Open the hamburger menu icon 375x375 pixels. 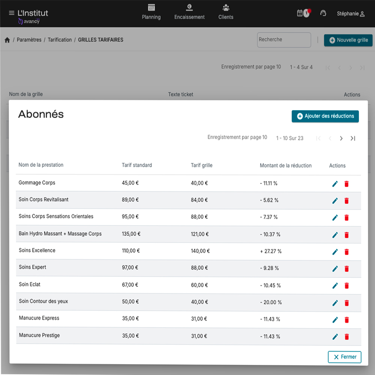pyautogui.click(x=11, y=13)
